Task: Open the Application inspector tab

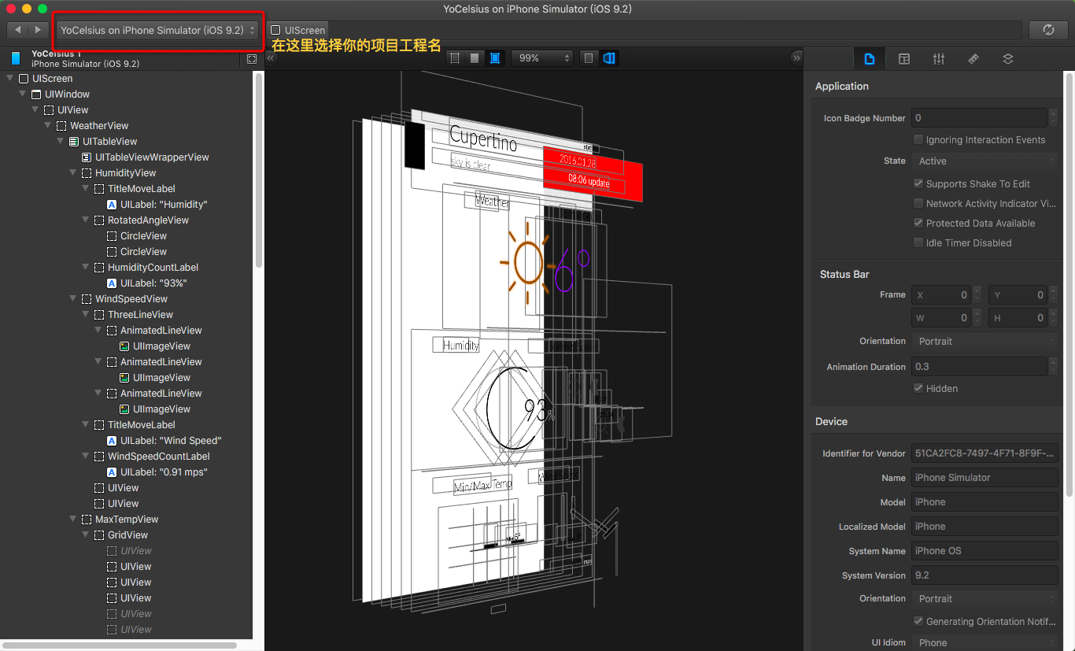Action: point(870,59)
